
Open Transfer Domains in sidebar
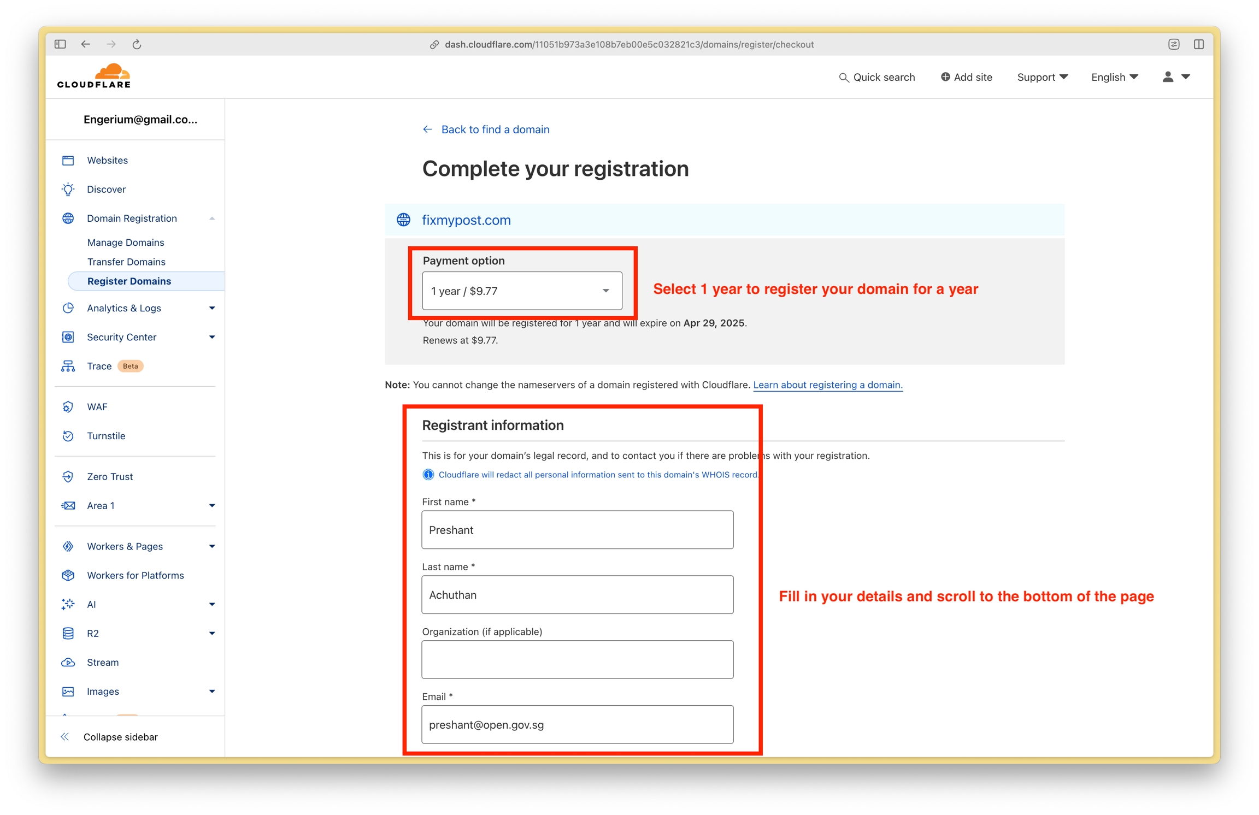(126, 262)
